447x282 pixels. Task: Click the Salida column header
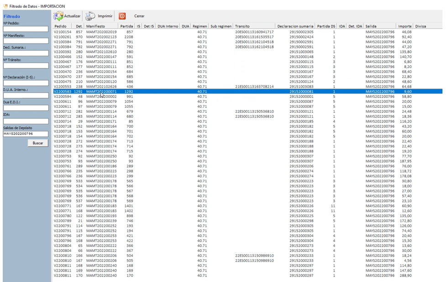pyautogui.click(x=371, y=26)
